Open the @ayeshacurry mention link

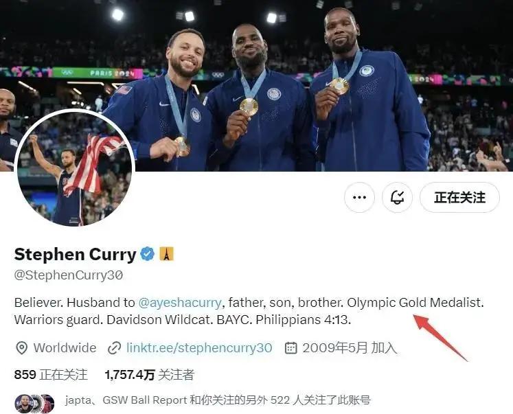click(180, 303)
